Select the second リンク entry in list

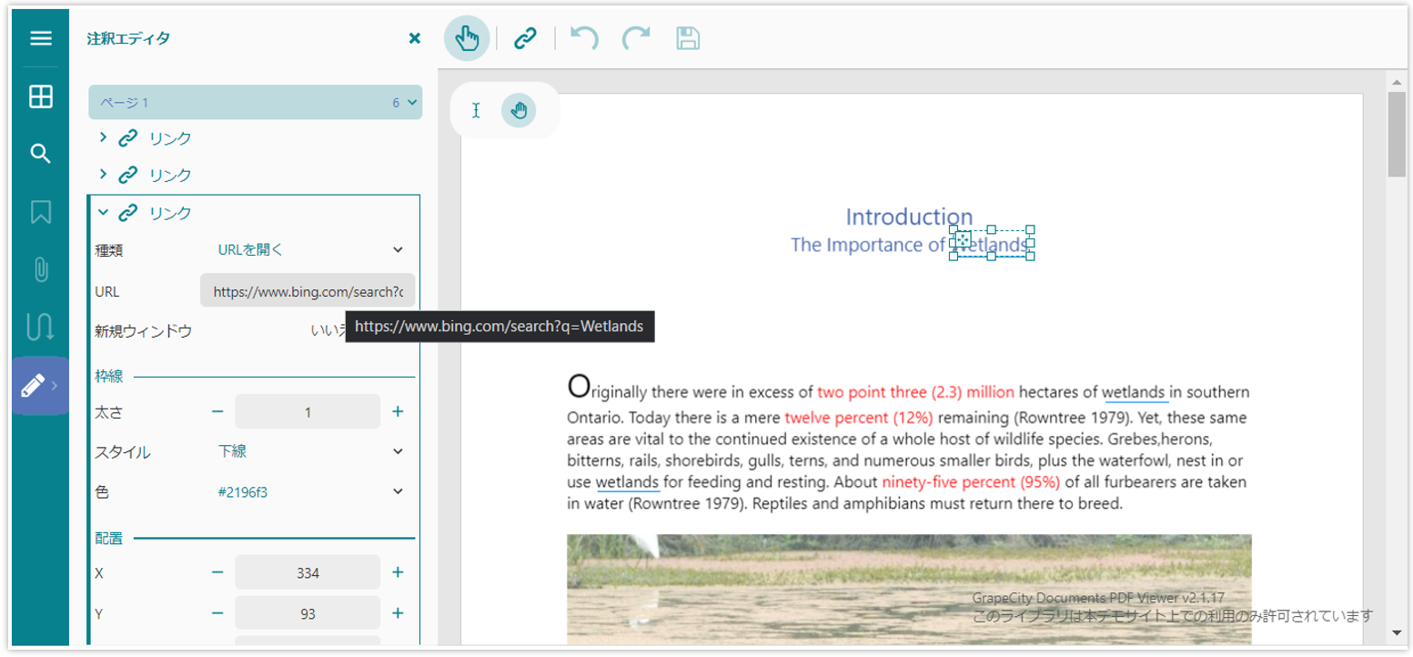(x=170, y=175)
